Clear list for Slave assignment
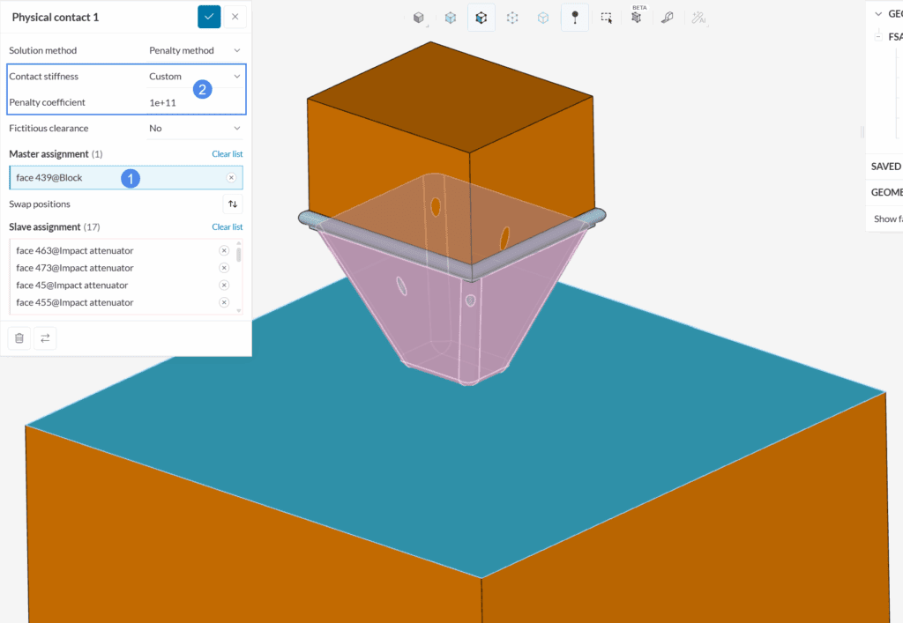 [x=227, y=227]
